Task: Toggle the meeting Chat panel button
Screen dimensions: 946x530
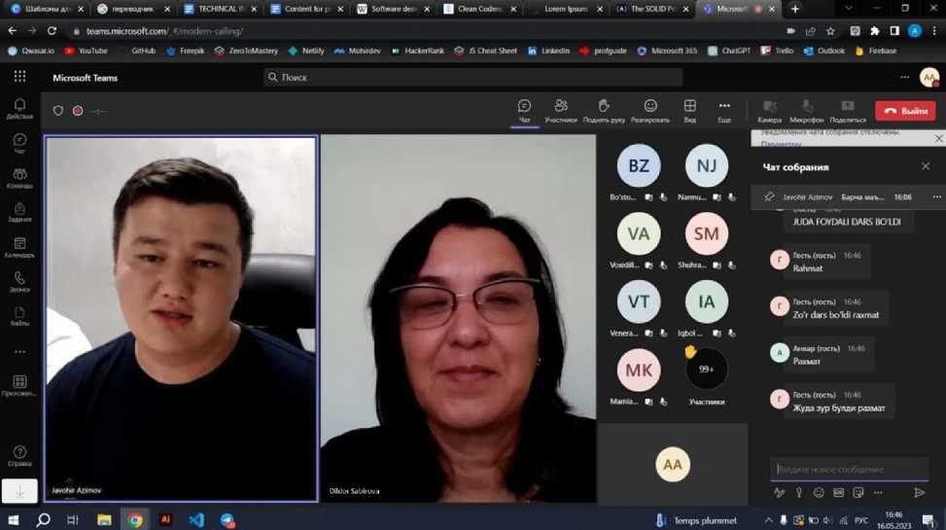Action: [x=524, y=106]
